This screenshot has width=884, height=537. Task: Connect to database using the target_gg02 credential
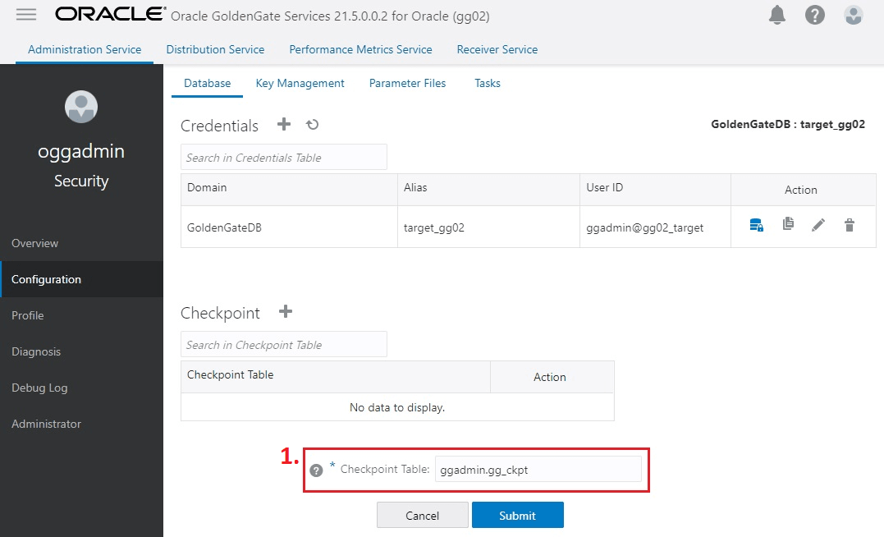click(x=756, y=224)
